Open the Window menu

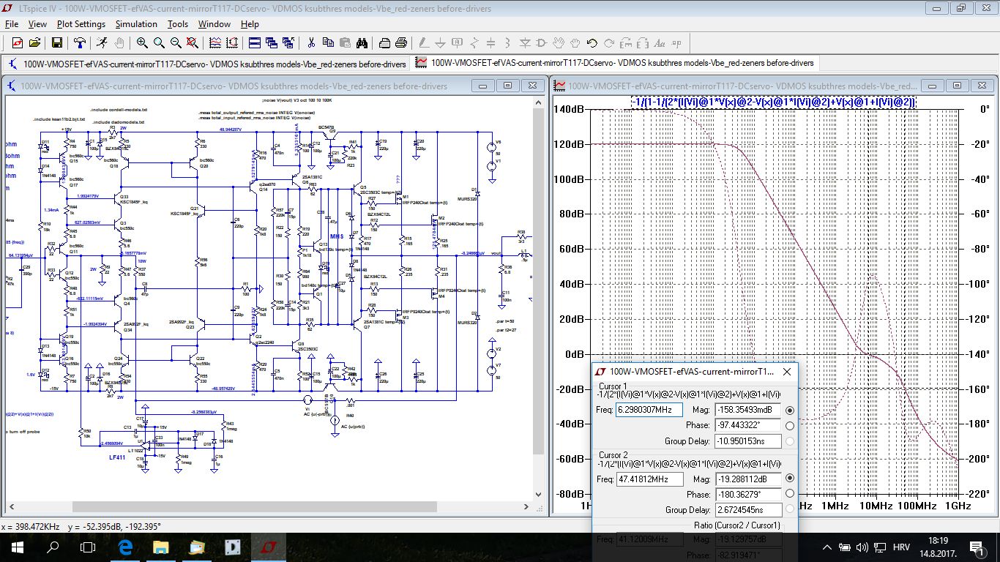(214, 24)
